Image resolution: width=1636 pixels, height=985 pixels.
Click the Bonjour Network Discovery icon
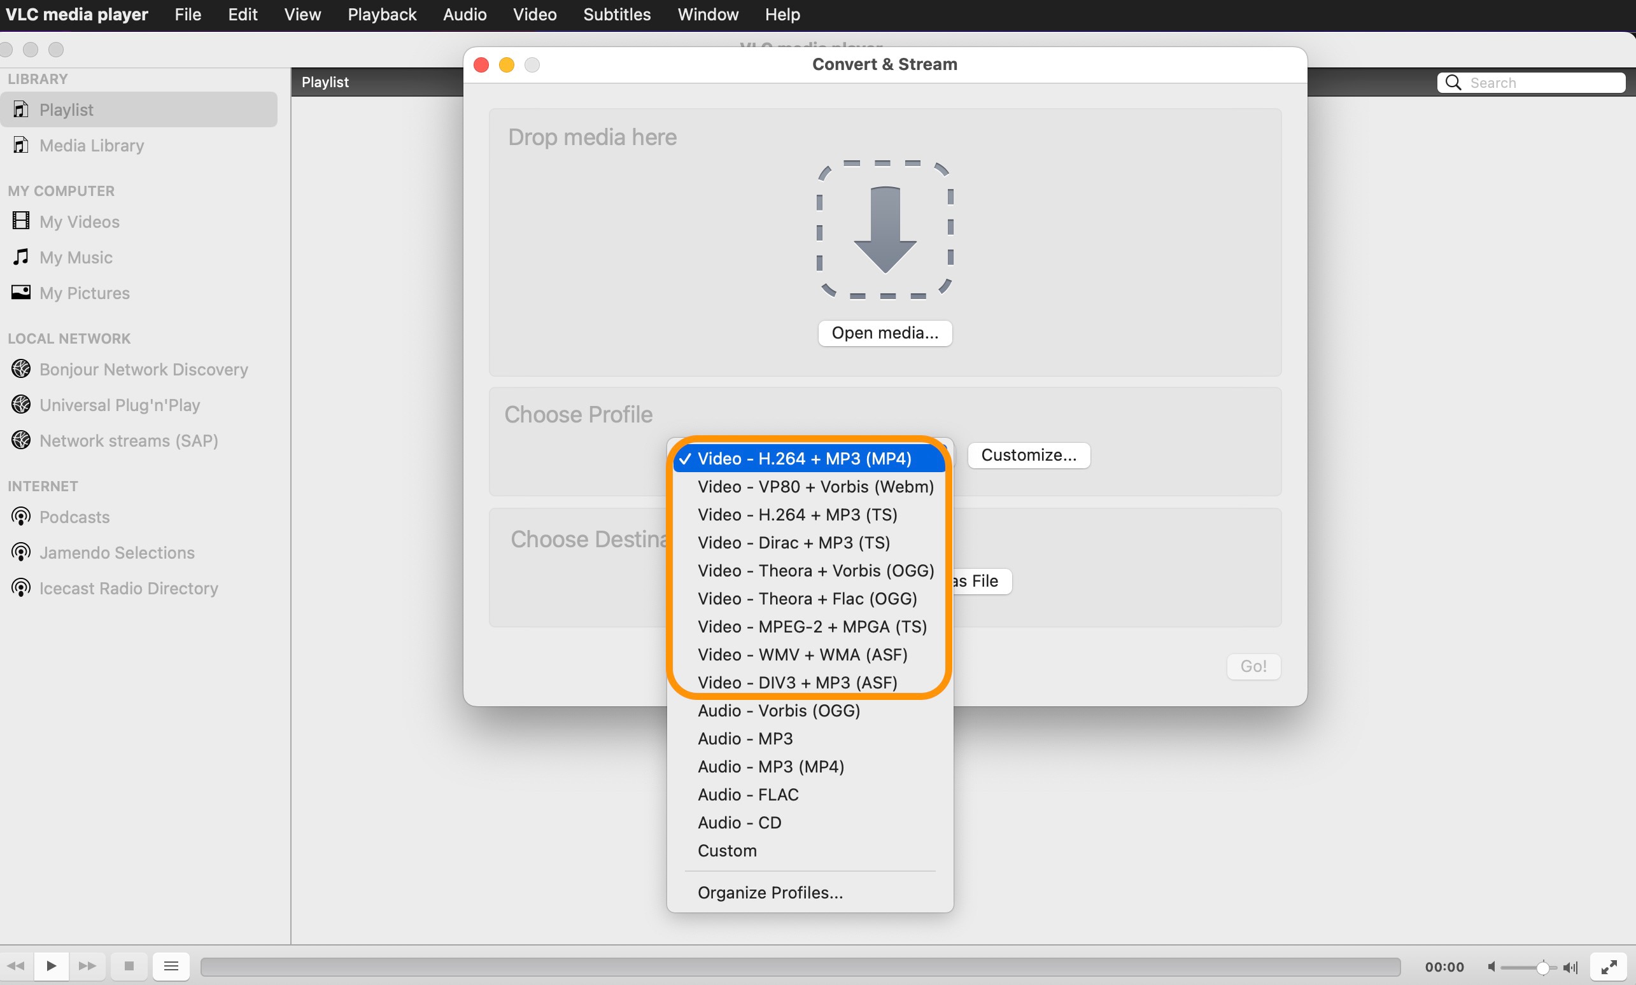pos(21,368)
